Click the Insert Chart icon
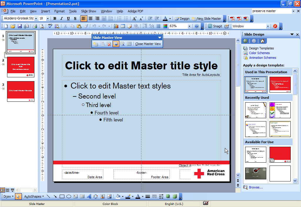The width and height of the screenshot is (301, 207). click(116, 26)
